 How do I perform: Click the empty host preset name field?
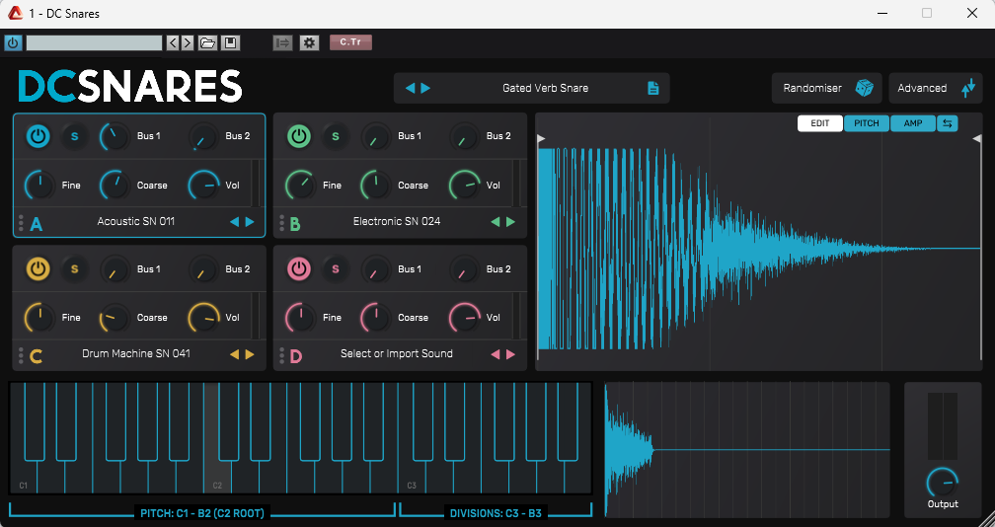pyautogui.click(x=94, y=42)
